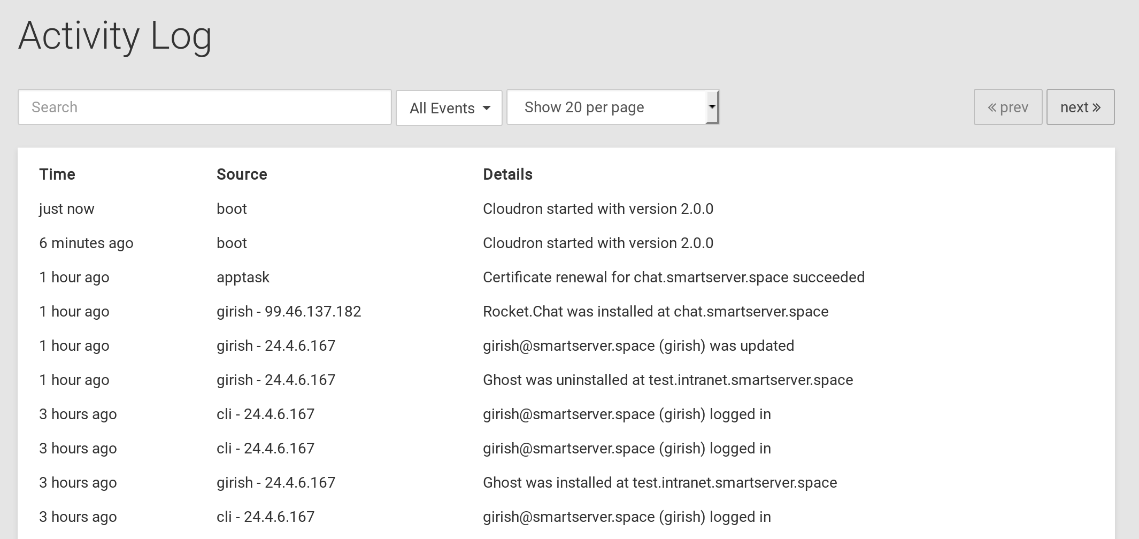Screen dimensions: 1139x539
Task: Select the 'just now' time cell
Action: point(67,209)
